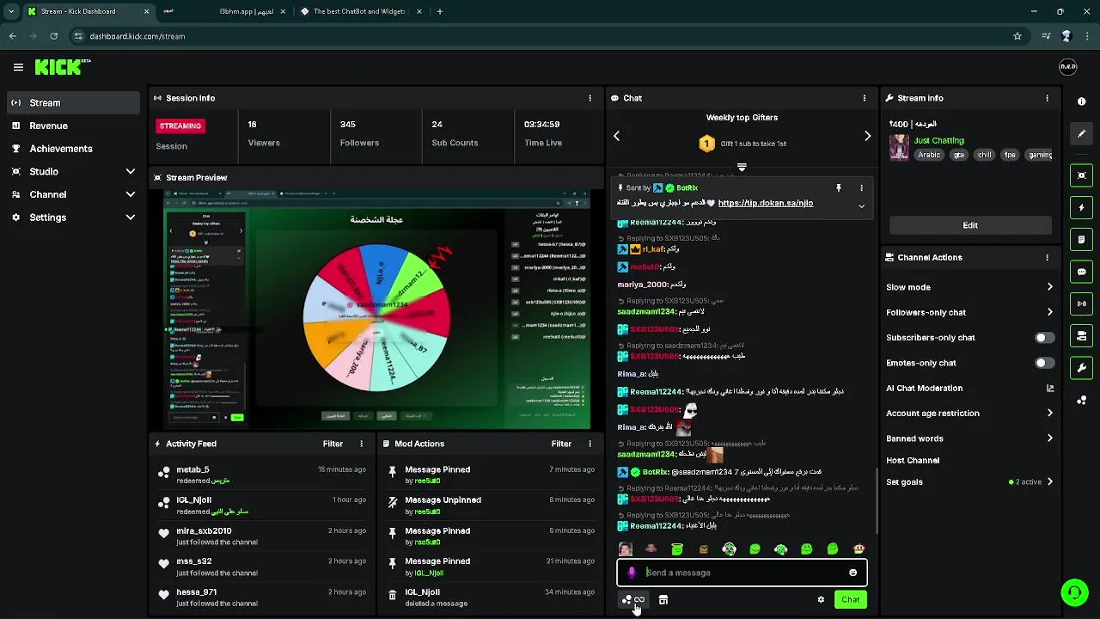Image resolution: width=1100 pixels, height=619 pixels.
Task: Toggle the broadcast signal icon in the right sidebar
Action: 1081,303
